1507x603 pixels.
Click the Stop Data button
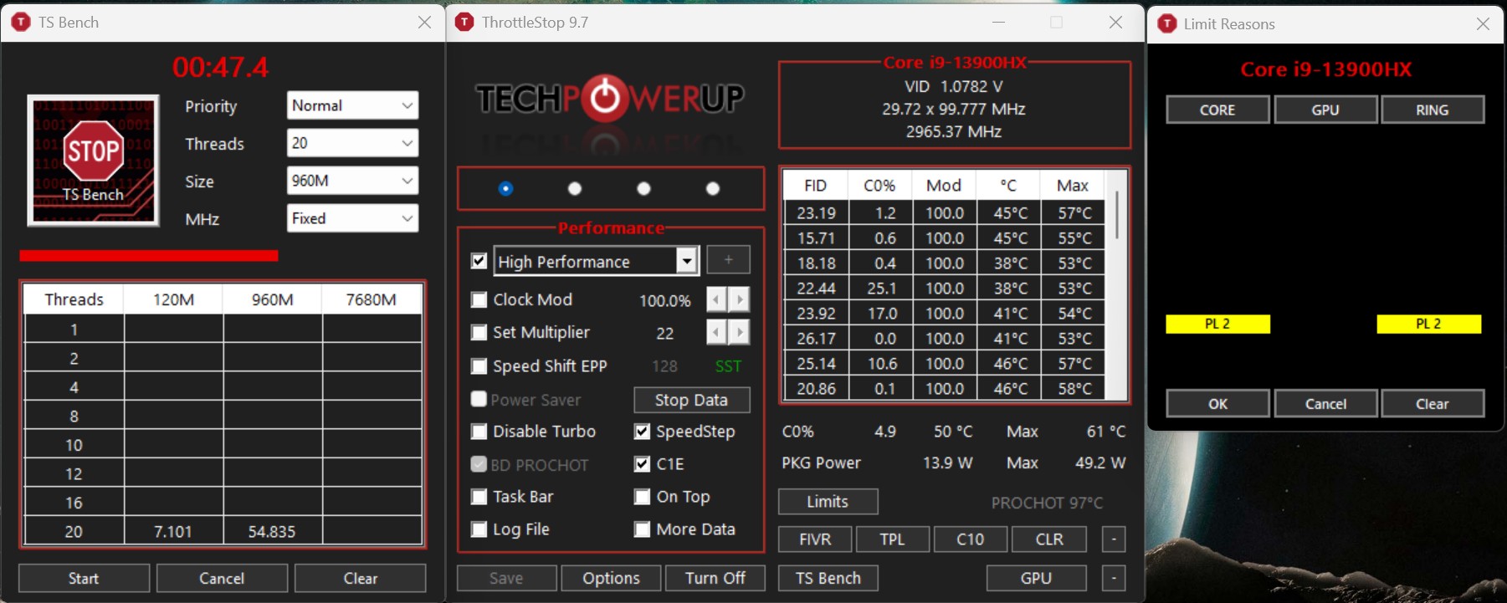[691, 400]
